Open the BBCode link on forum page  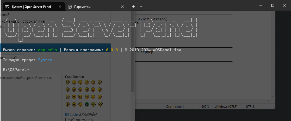point(71,114)
